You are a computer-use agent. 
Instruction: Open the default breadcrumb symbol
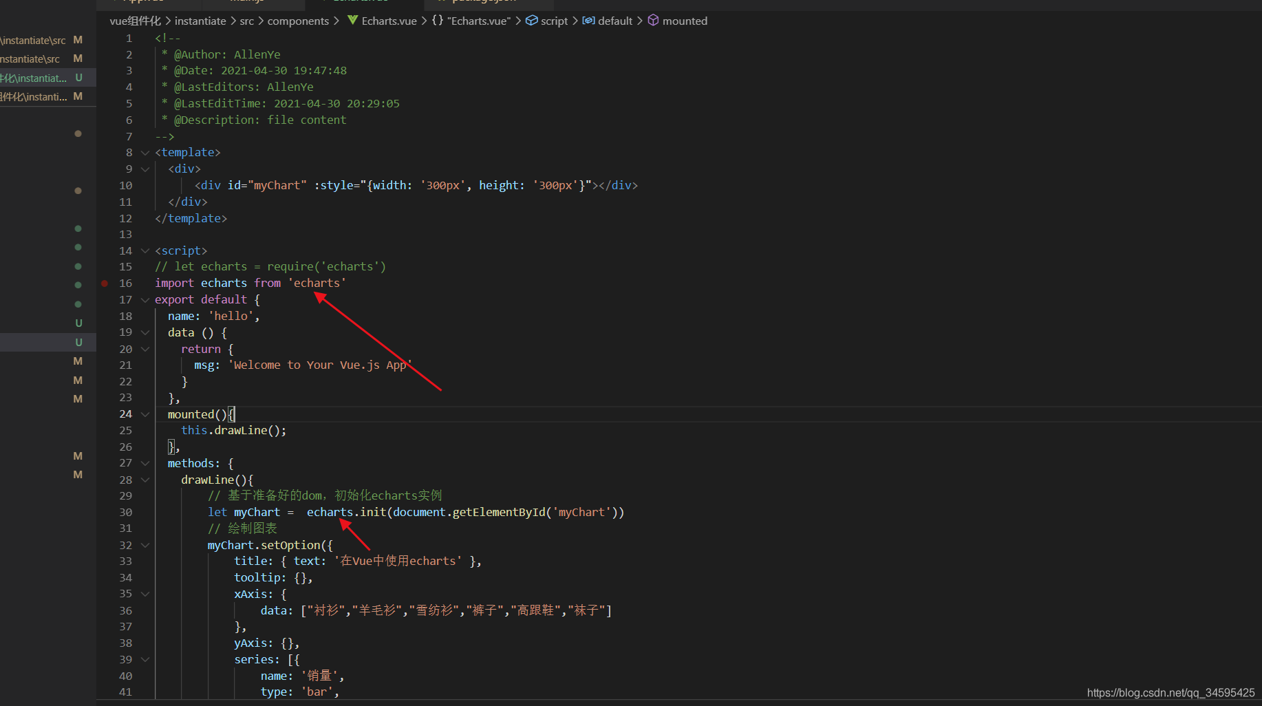pos(615,21)
